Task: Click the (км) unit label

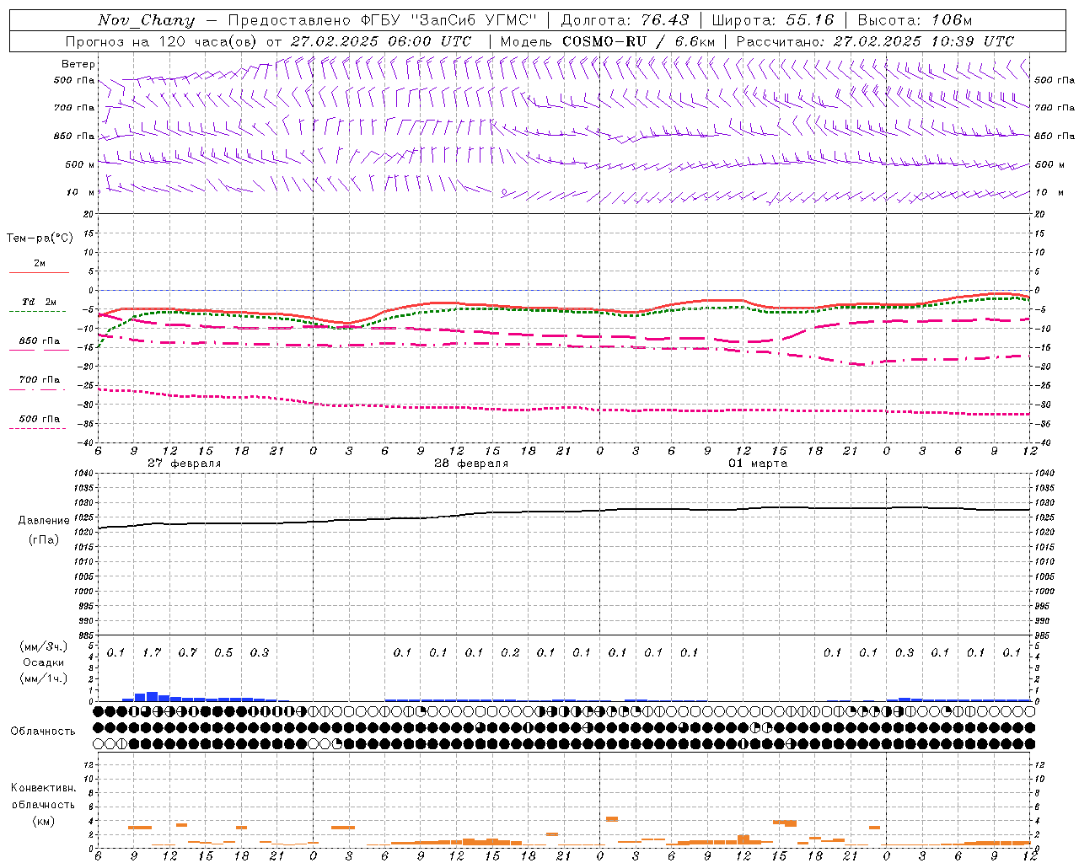Action: (x=44, y=820)
